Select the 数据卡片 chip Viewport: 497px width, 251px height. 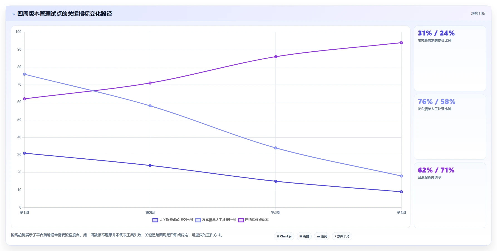tap(342, 236)
